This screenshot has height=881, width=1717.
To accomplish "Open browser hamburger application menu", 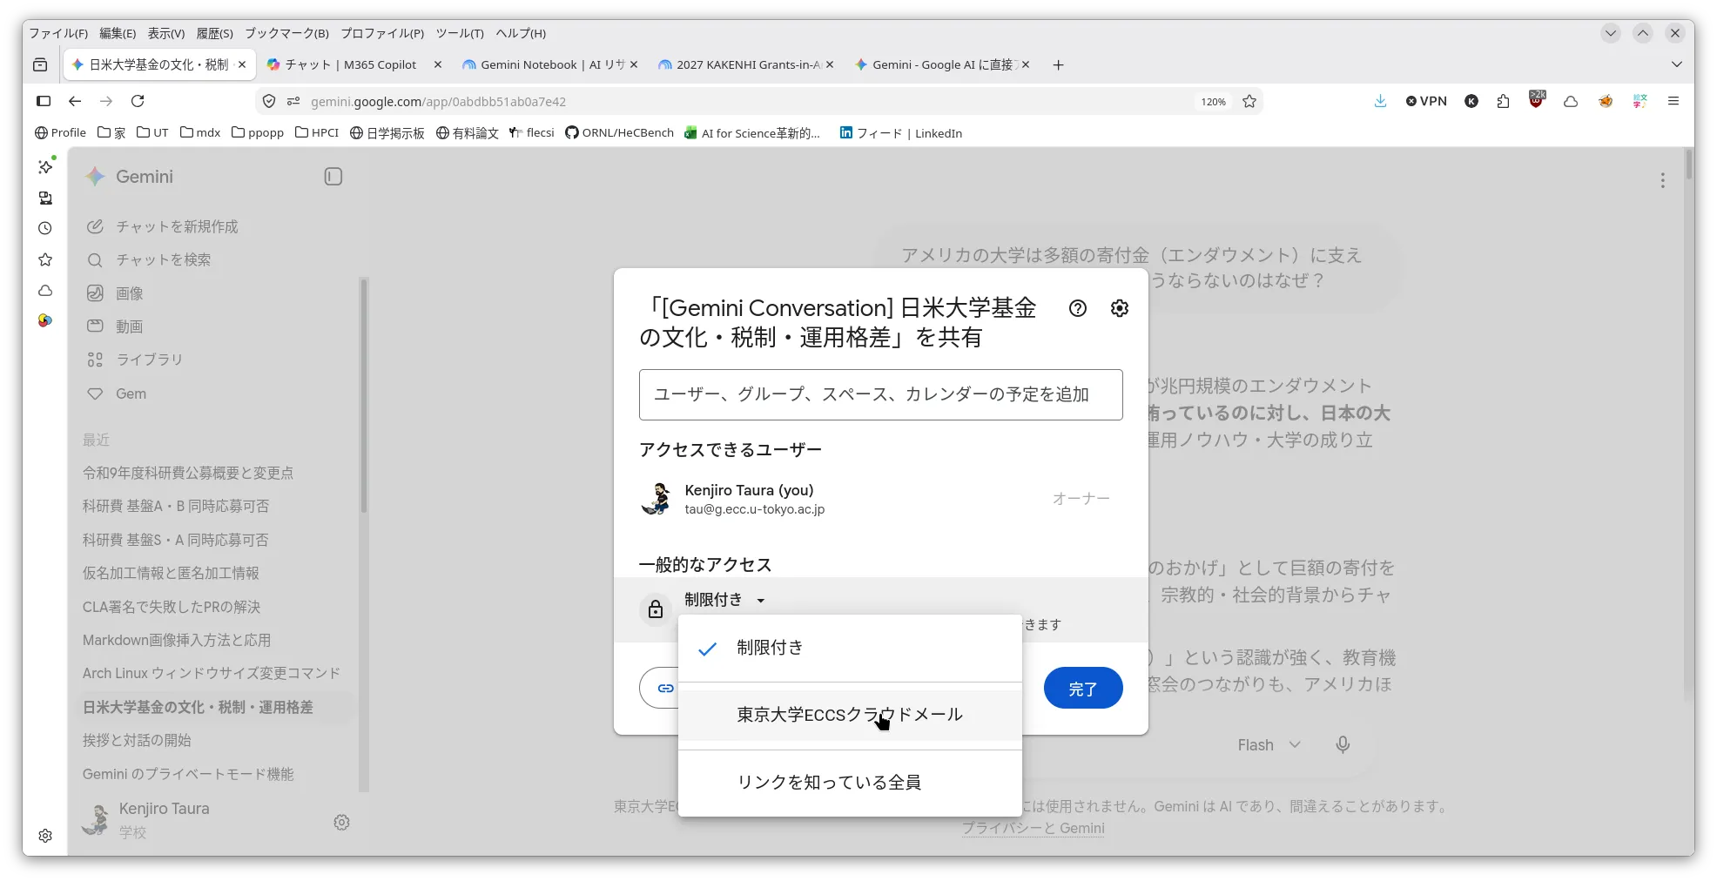I will (x=1673, y=101).
